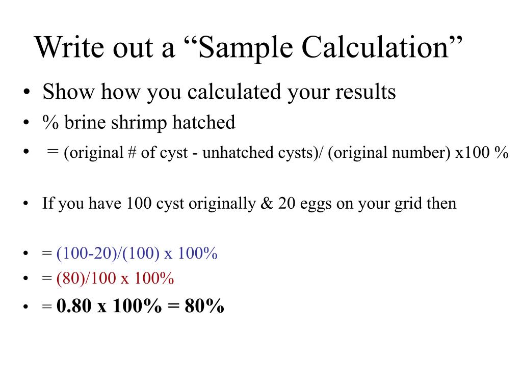Click the text 'Show how you calculated your results'

[x=219, y=92]
